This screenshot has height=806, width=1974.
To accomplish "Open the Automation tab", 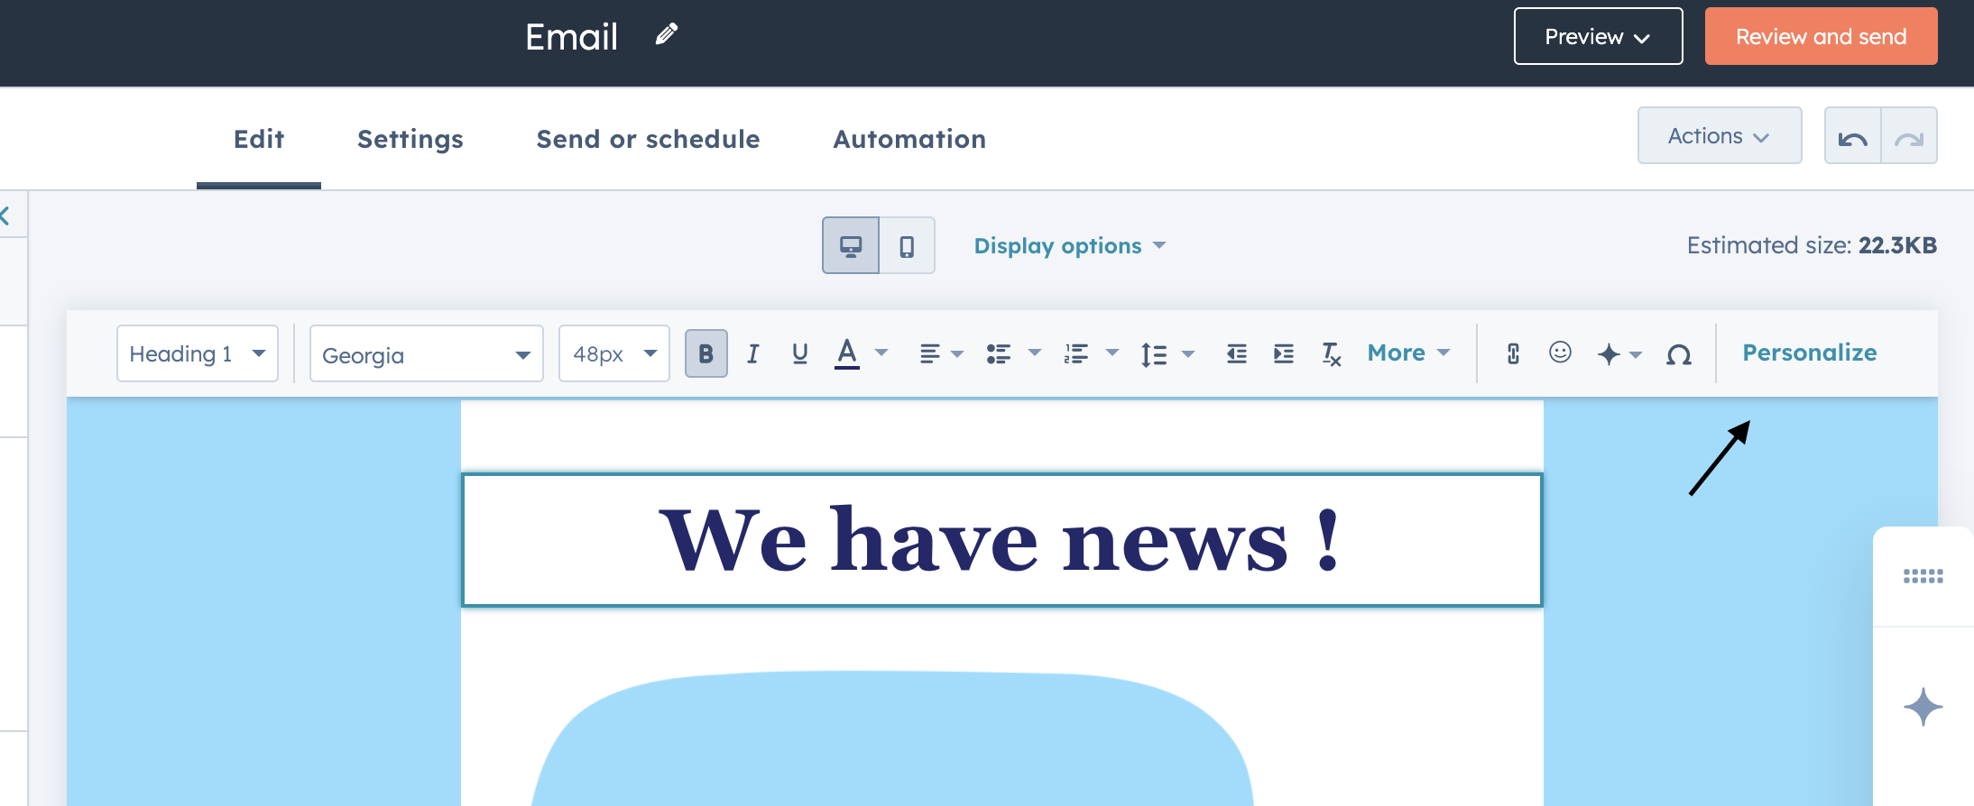I will [x=909, y=139].
